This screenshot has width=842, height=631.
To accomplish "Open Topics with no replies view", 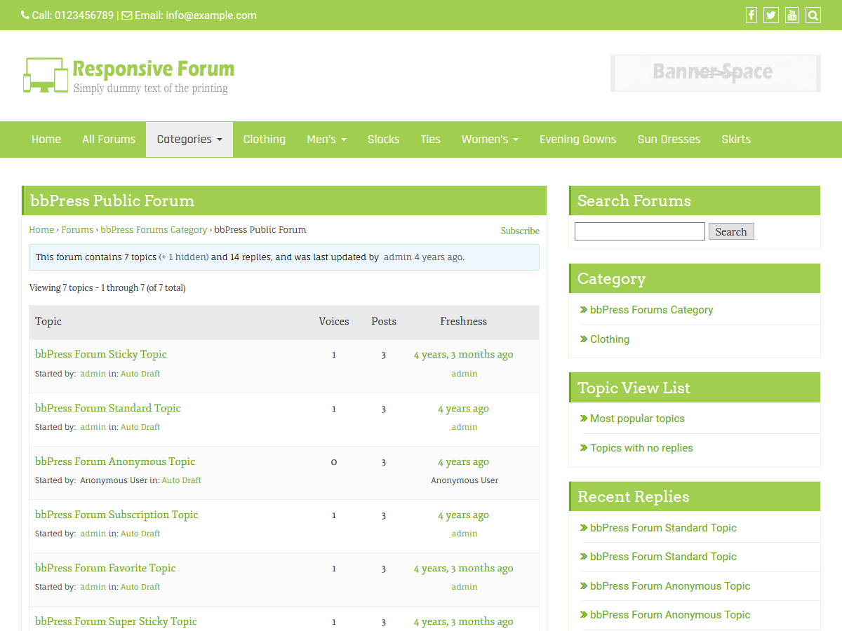I will (x=641, y=448).
